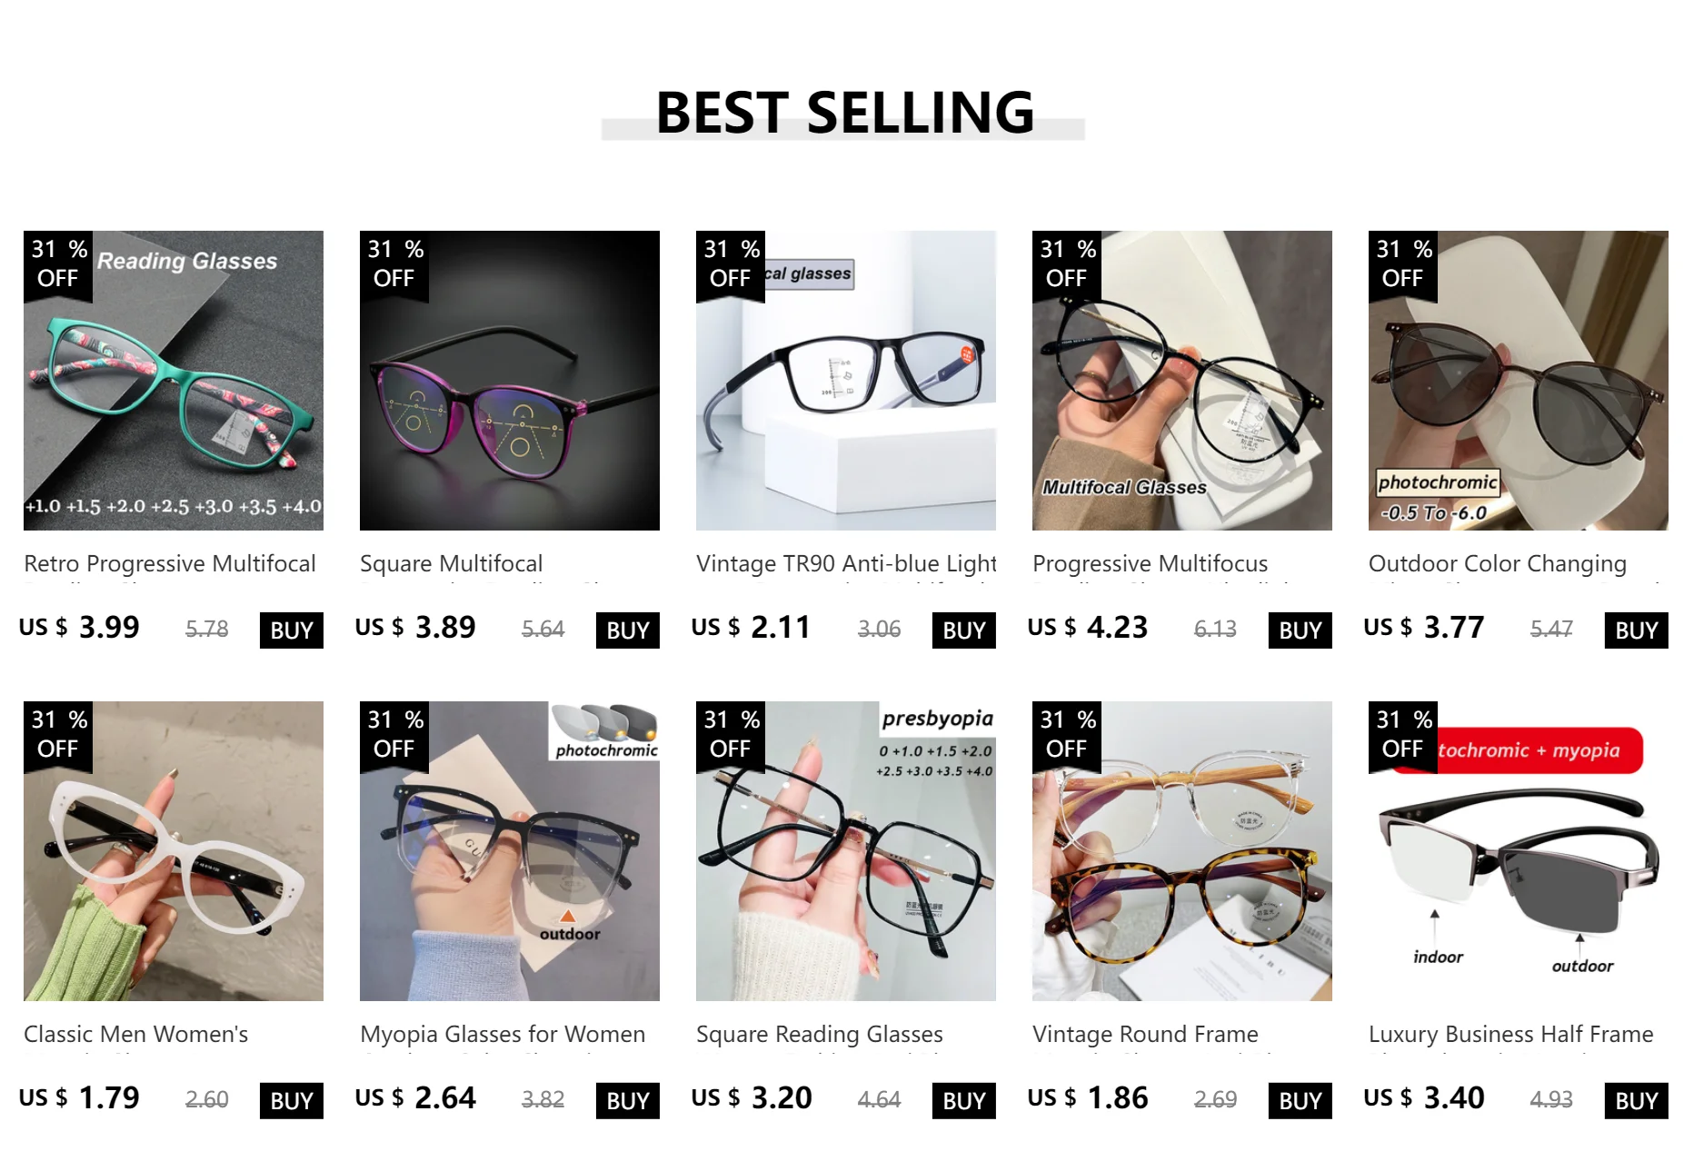Open the Myopia Glasses for Women image
Viewport: 1694px width, 1161px height.
pos(510,851)
